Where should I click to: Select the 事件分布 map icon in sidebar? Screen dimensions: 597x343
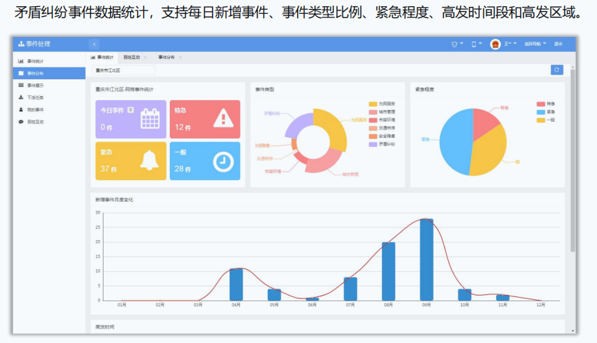click(x=21, y=73)
